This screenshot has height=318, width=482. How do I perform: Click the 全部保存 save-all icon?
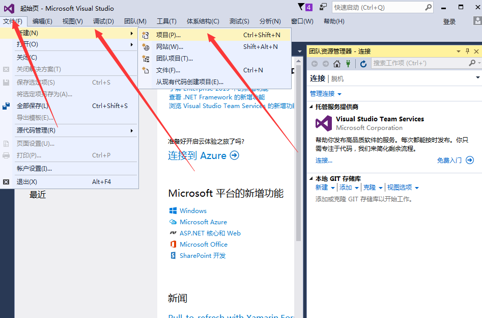(6, 106)
